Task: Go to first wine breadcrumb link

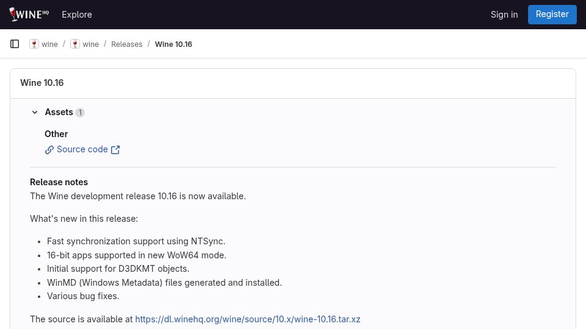Action: pos(49,44)
